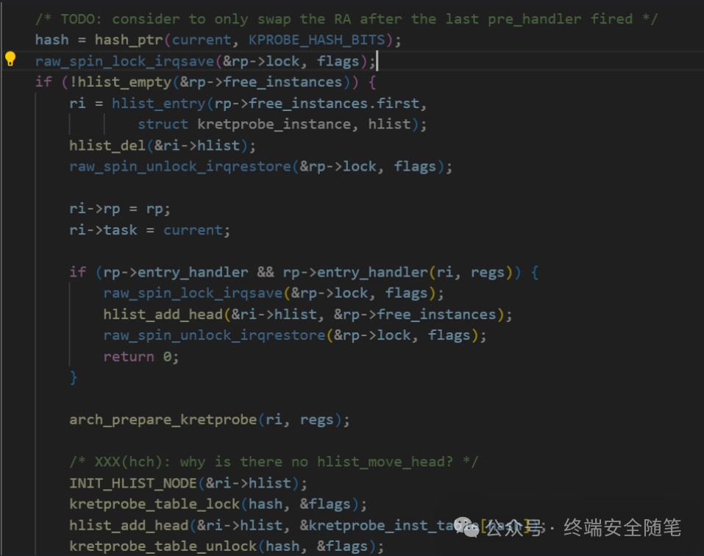The width and height of the screenshot is (704, 556).
Task: Place cursor in raw_spin_lock_irqsave line beside lightbulb
Action: coord(205,61)
